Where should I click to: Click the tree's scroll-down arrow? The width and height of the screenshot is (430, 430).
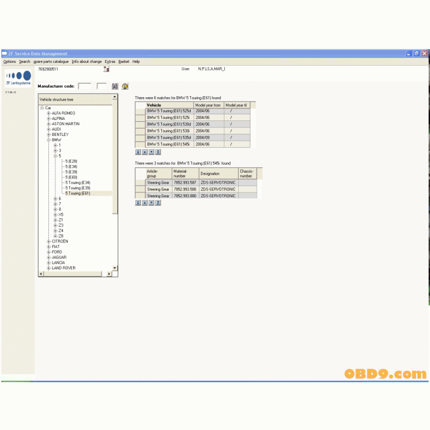pos(115,268)
